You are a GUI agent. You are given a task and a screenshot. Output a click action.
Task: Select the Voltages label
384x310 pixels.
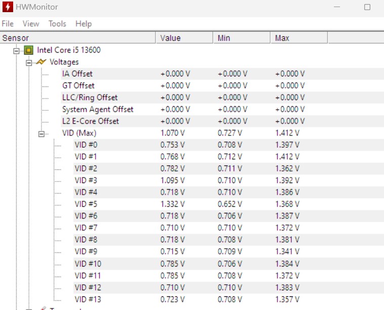click(x=64, y=62)
